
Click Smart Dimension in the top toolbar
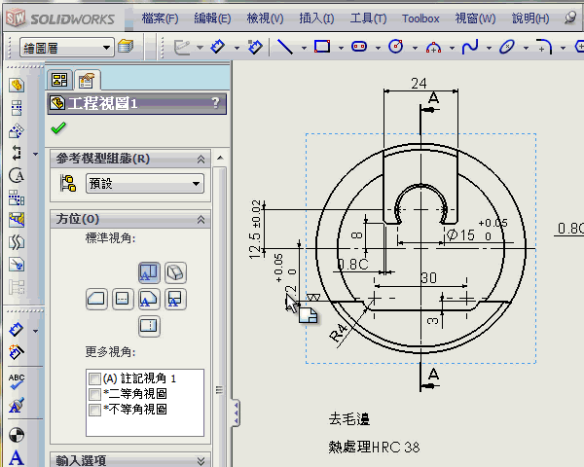point(217,47)
